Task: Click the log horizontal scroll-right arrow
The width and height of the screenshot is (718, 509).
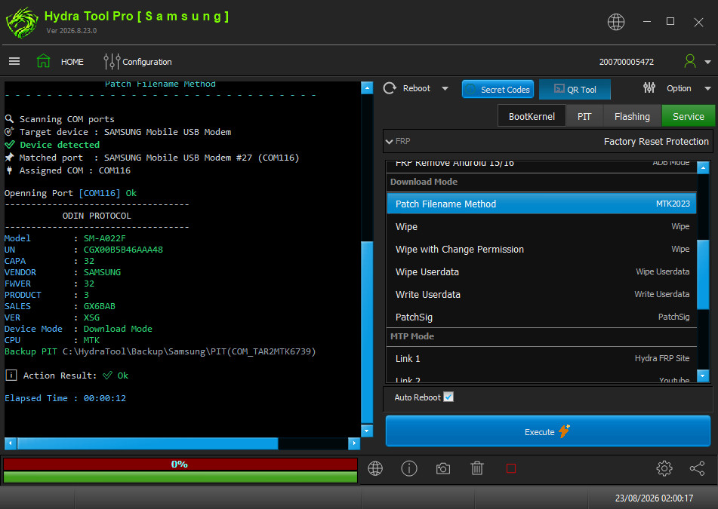Action: (x=354, y=443)
